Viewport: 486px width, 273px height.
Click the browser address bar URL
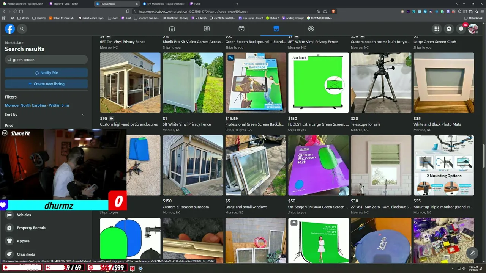[x=193, y=11]
